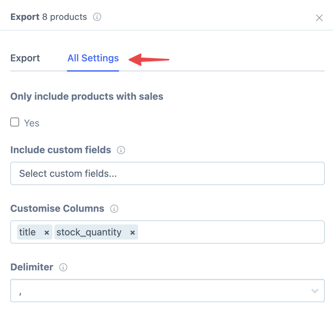333x318 pixels.
Task: Click the Only include products with sales heading
Action: click(x=86, y=97)
